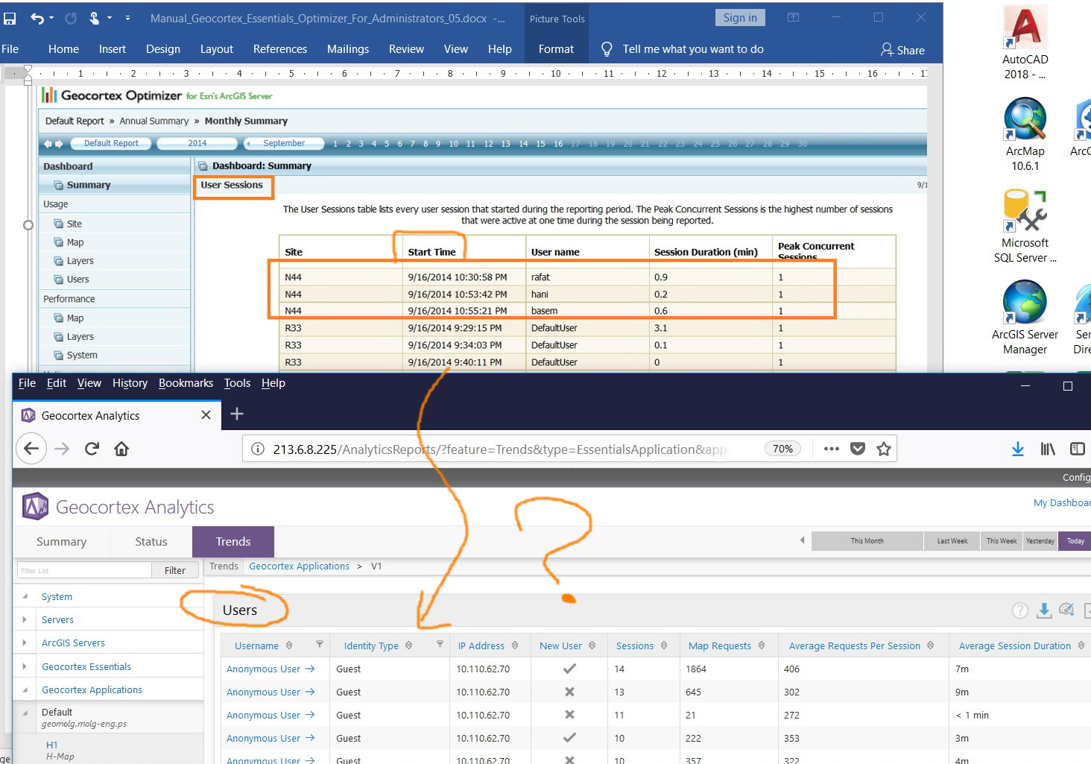The image size is (1091, 764).
Task: Open the Touch/Mouse Mode dropdown arrow
Action: click(110, 18)
